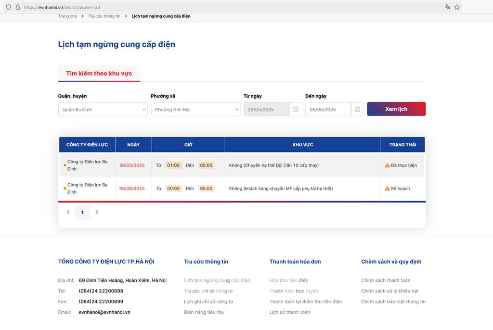This screenshot has width=493, height=330.
Task: Click the Tra cứu thông tin breadcrumb
Action: point(104,16)
